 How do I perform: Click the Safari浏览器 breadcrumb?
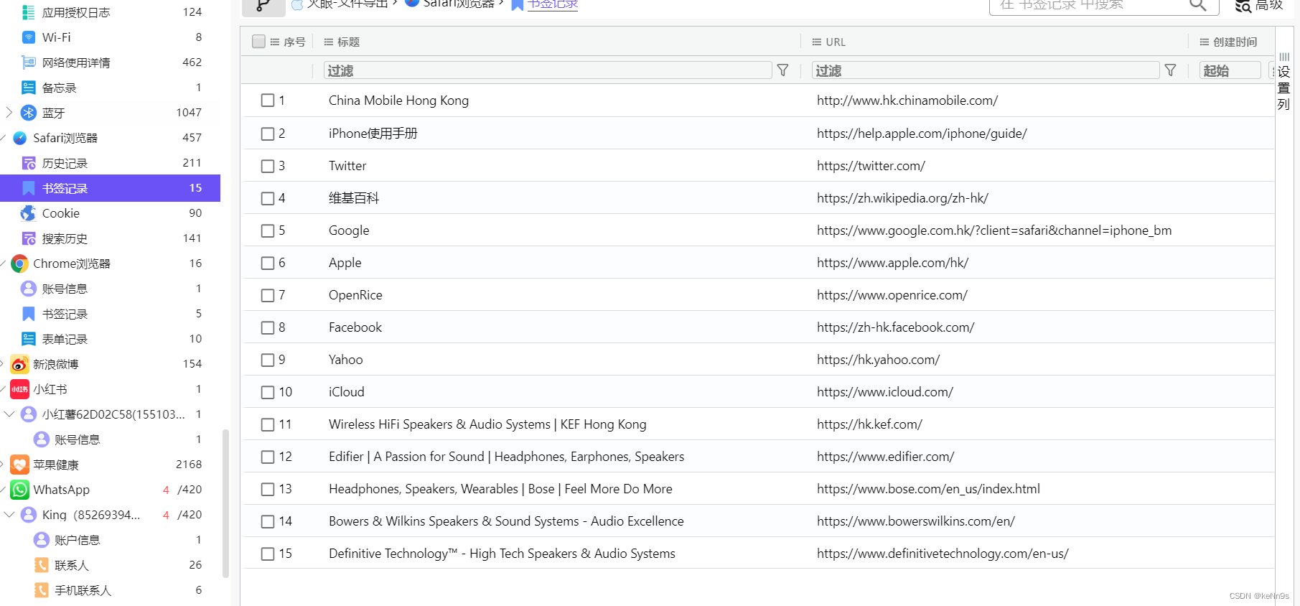coord(459,4)
